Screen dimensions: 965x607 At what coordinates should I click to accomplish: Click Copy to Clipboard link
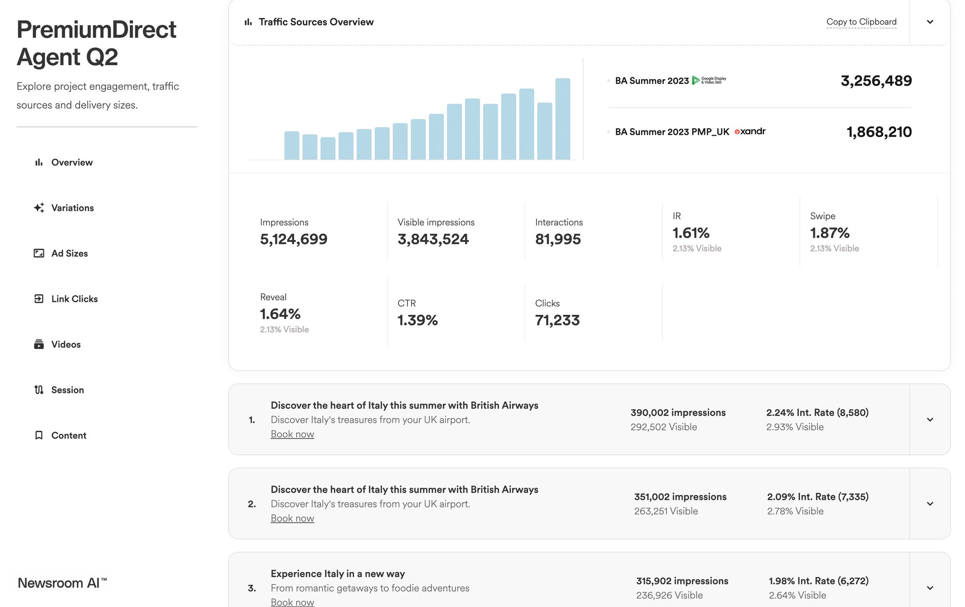click(861, 22)
